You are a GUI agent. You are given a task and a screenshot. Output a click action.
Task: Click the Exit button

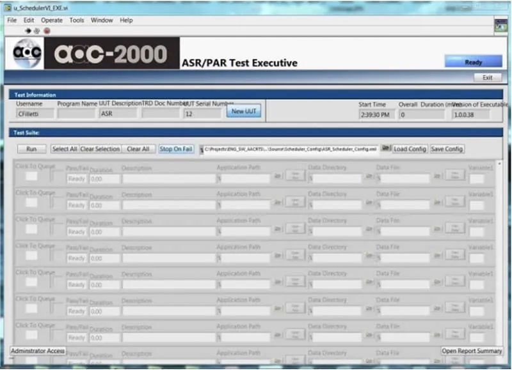point(488,77)
